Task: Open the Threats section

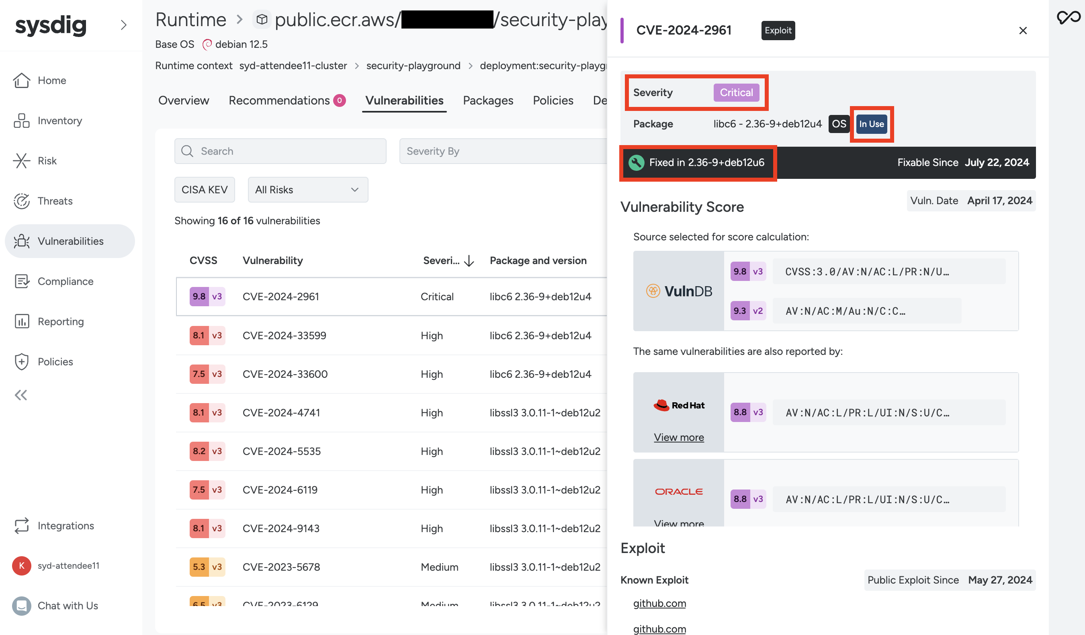Action: (x=43, y=201)
